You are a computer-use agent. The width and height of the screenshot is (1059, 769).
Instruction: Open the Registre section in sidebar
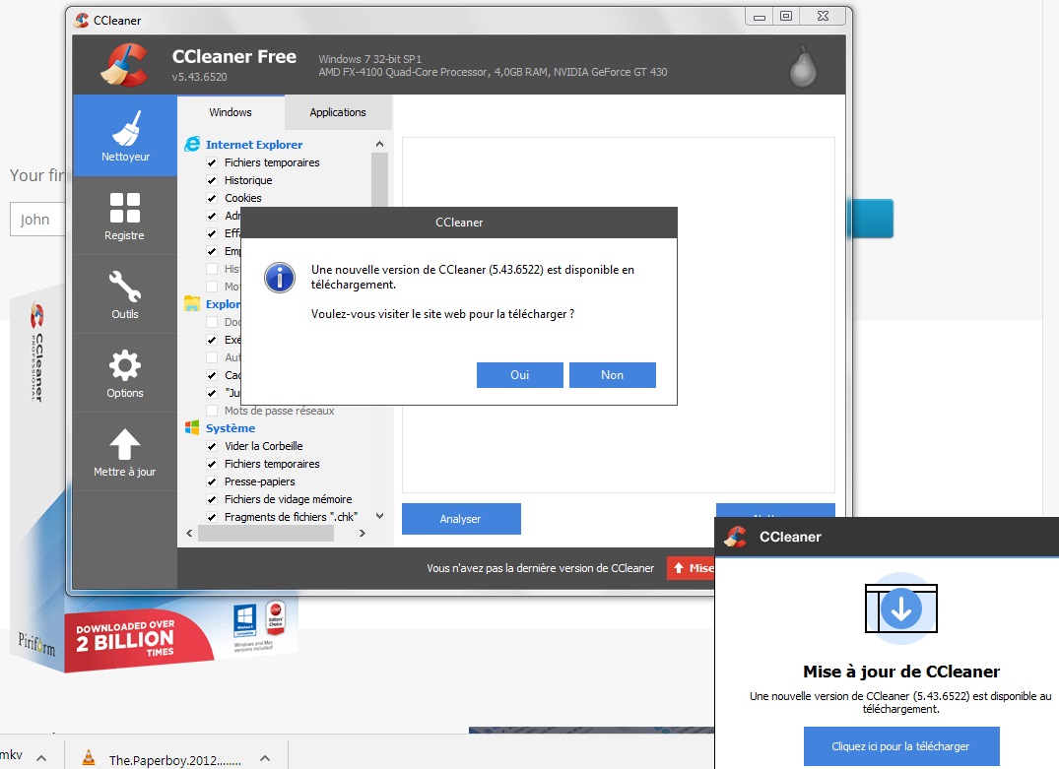click(125, 216)
